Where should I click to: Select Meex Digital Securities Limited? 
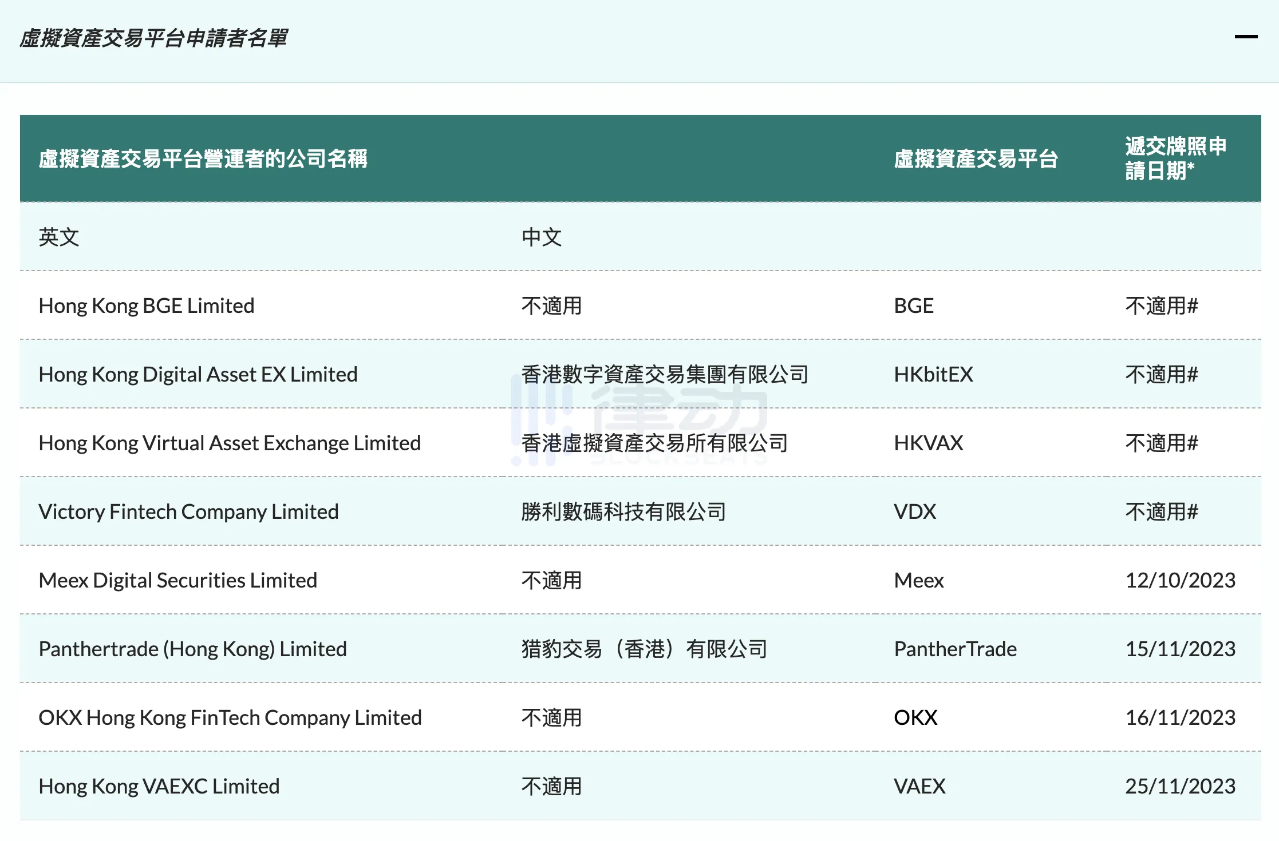tap(177, 581)
